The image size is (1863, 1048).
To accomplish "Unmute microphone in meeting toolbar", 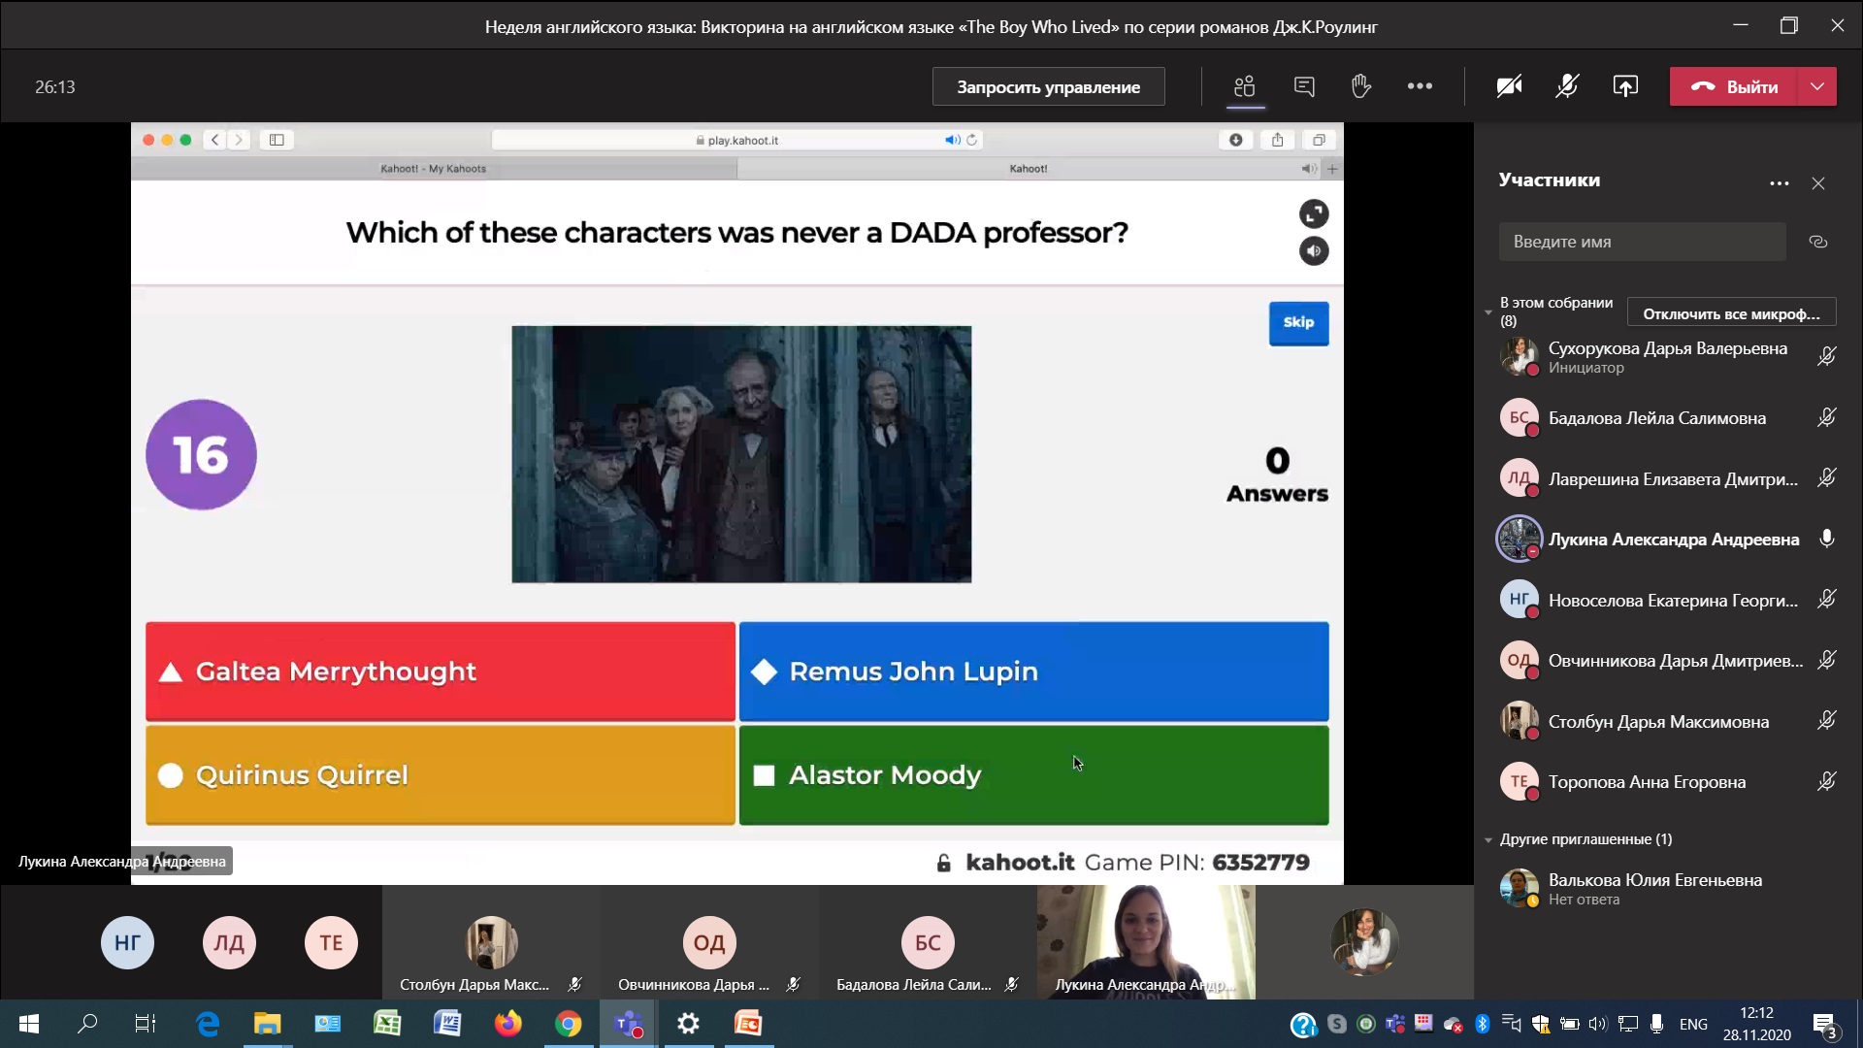I will tap(1567, 86).
